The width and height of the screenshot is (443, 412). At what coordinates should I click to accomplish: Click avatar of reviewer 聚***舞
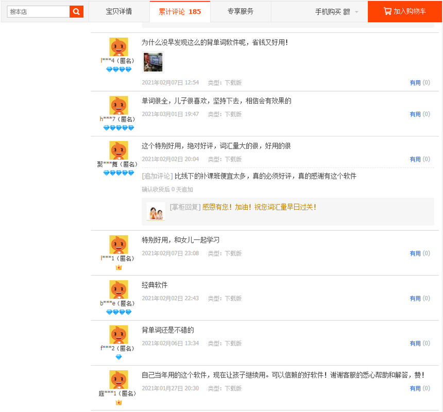tap(118, 150)
